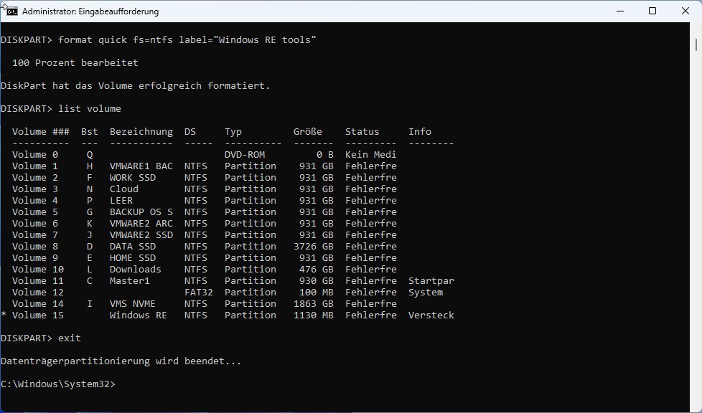Click the Command Prompt icon in title bar
This screenshot has width=702, height=413.
(x=11, y=11)
